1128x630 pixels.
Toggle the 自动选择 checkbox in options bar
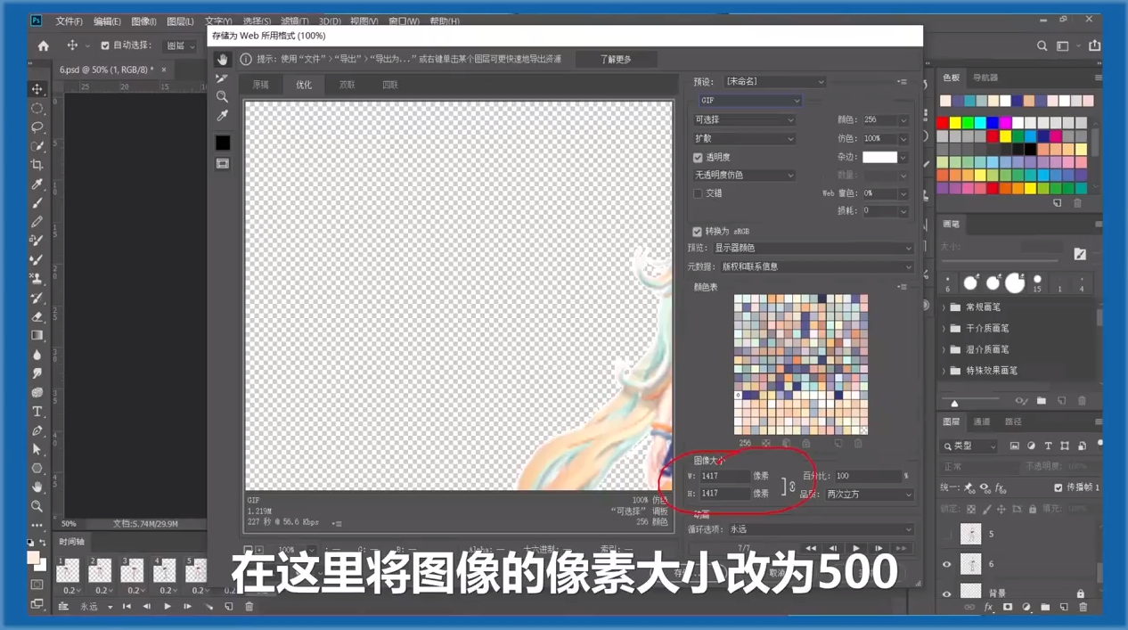pos(105,45)
